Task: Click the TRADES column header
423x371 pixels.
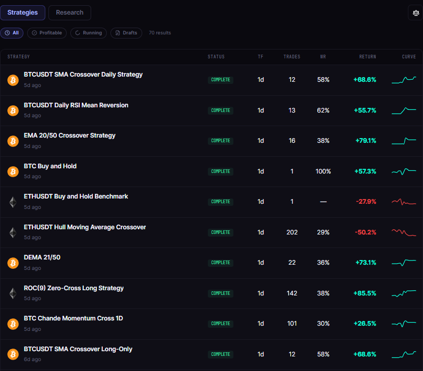Action: point(292,57)
